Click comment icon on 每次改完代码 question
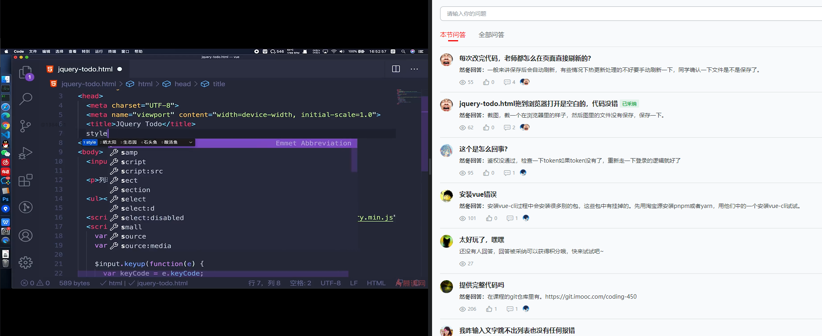The image size is (822, 336). click(507, 82)
